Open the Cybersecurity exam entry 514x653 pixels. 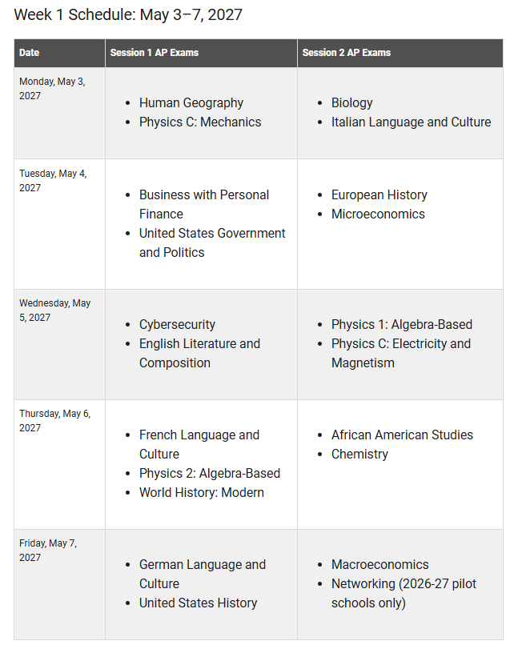click(177, 324)
